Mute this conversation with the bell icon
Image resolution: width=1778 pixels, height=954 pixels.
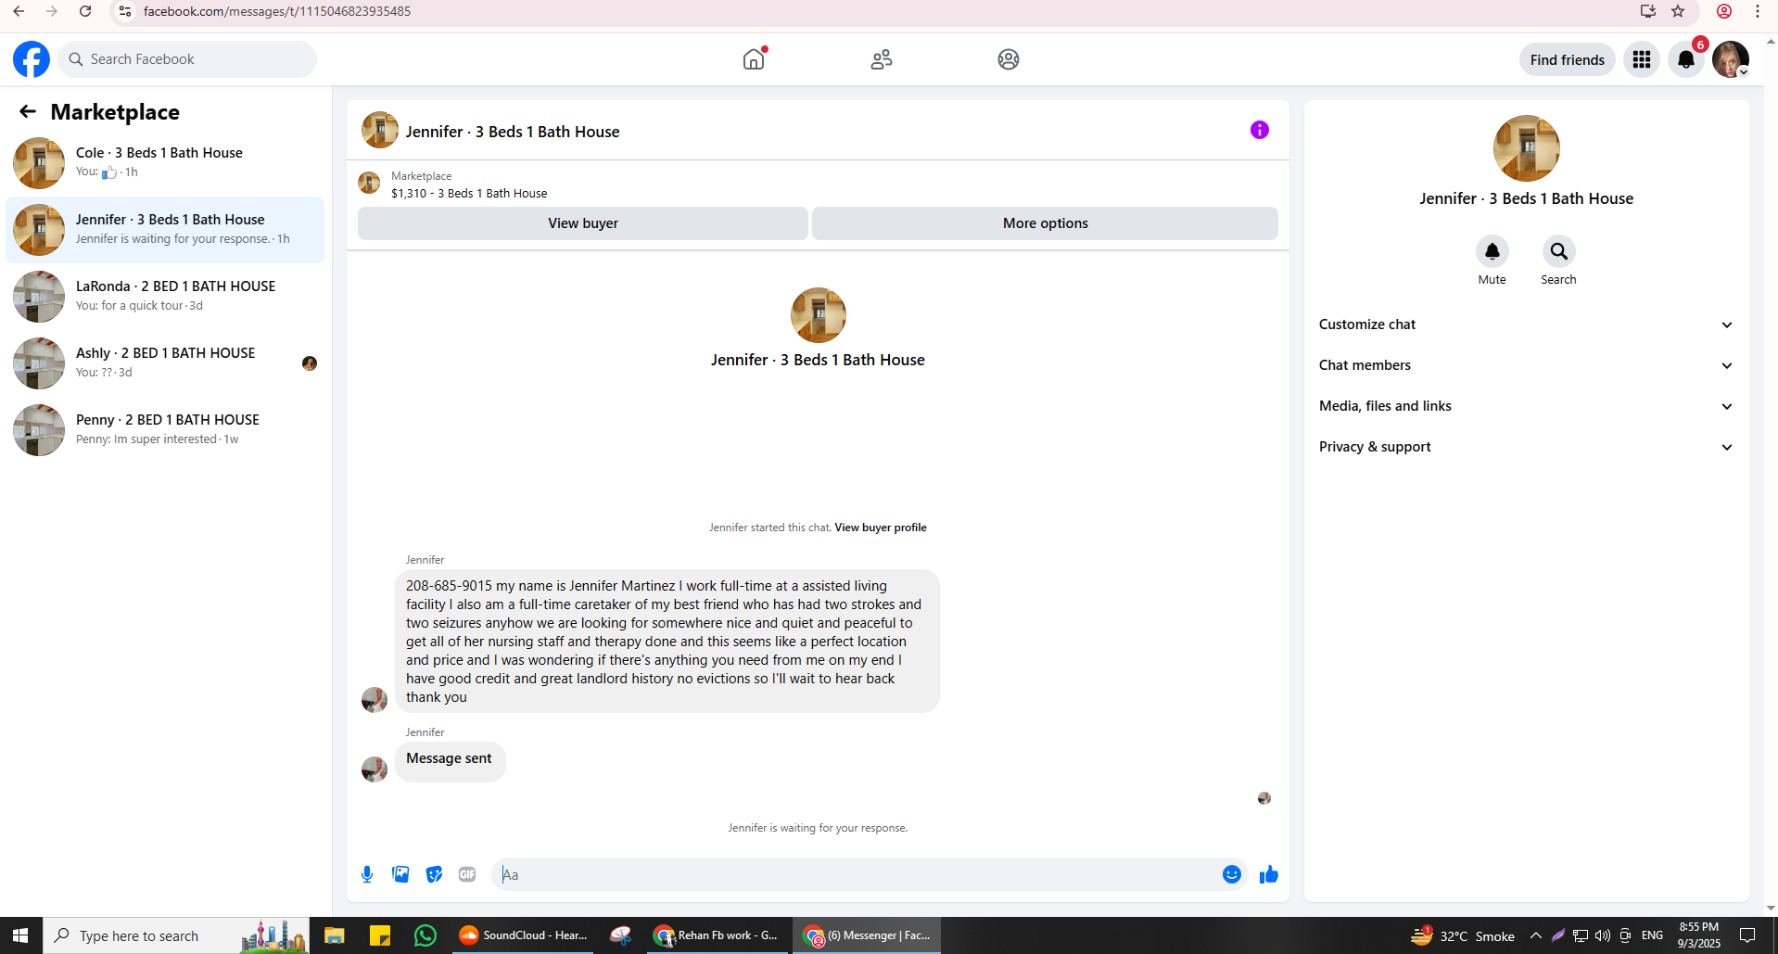point(1492,251)
